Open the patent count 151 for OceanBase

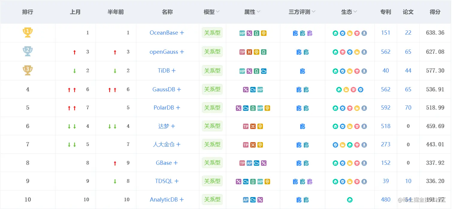386,33
